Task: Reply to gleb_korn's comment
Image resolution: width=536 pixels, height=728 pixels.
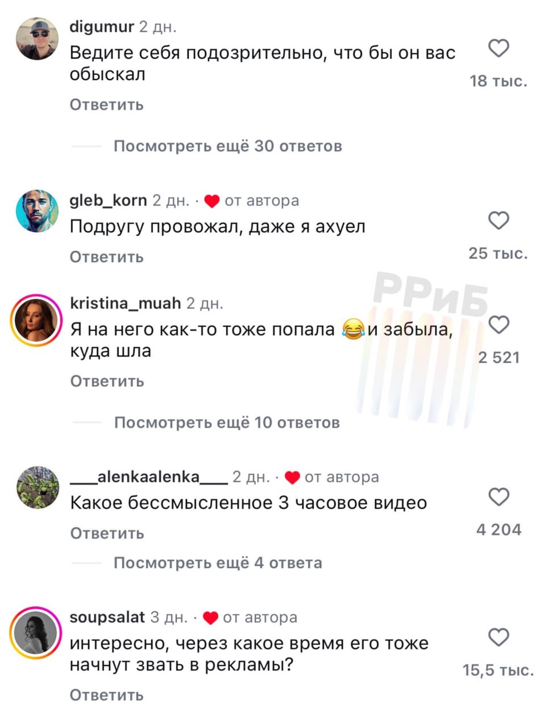Action: pyautogui.click(x=107, y=257)
